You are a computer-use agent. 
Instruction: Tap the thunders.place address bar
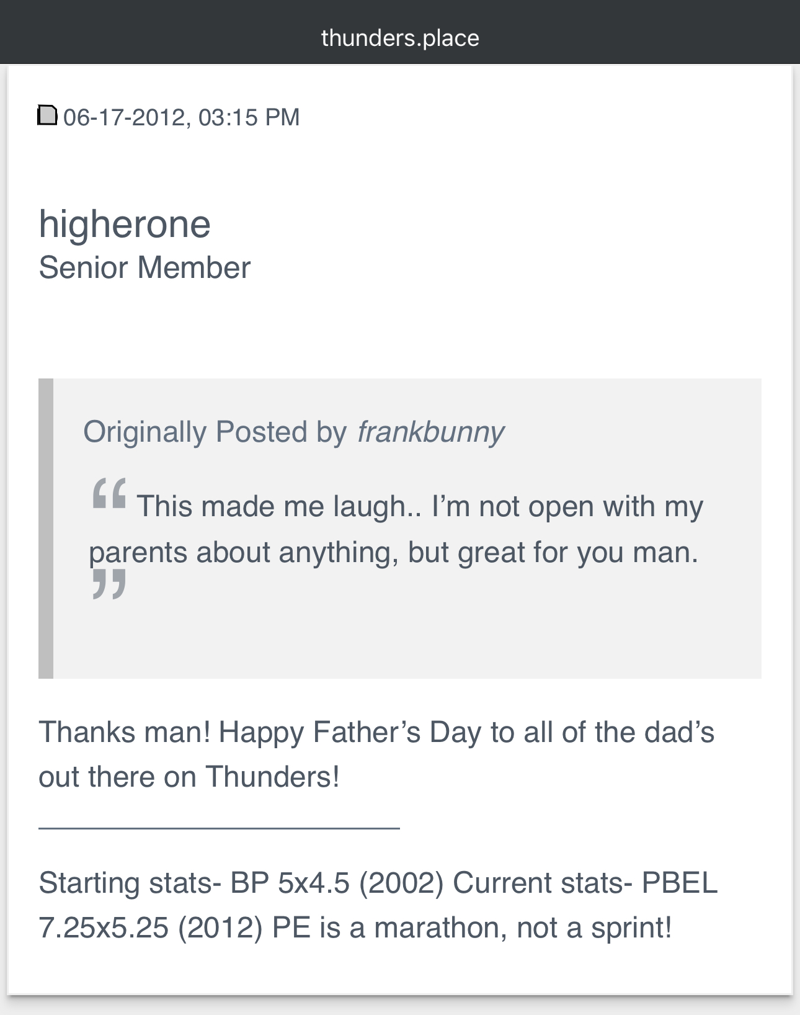click(x=400, y=38)
